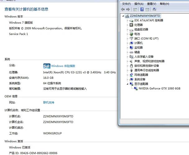Viewport: 189px width, 155px height.
Task: Click the 通用串行总线控制器 USB icon
Action: [x=131, y=70]
